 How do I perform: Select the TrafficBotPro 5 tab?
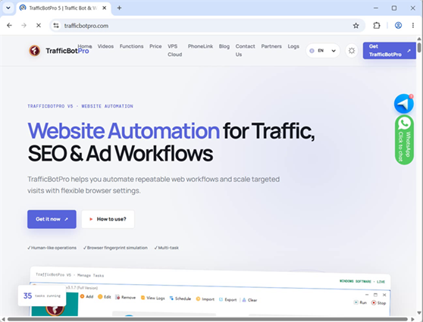(64, 8)
